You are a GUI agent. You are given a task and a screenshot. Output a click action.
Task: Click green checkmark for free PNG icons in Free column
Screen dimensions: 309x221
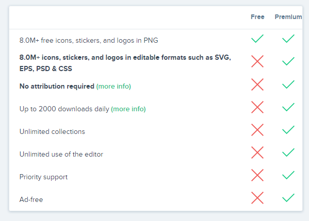tap(257, 38)
